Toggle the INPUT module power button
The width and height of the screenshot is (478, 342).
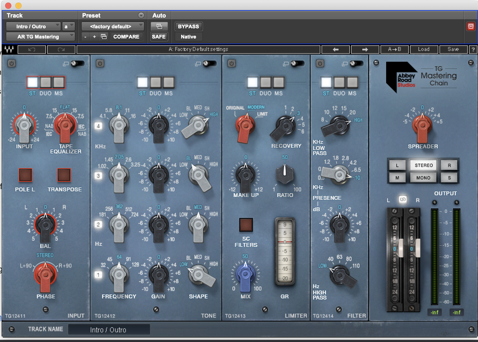click(12, 63)
